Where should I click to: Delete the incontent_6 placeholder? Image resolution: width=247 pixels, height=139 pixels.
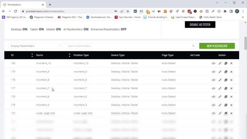[x=232, y=97]
